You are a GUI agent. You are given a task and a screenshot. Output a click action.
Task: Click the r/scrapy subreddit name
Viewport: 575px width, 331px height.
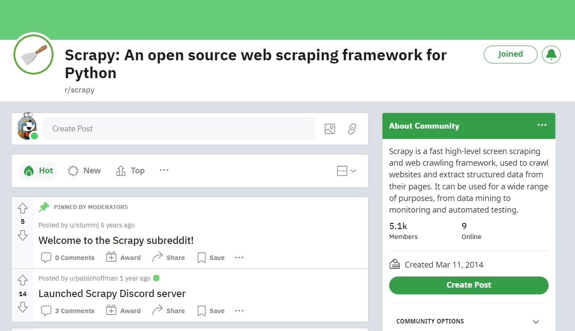(80, 90)
